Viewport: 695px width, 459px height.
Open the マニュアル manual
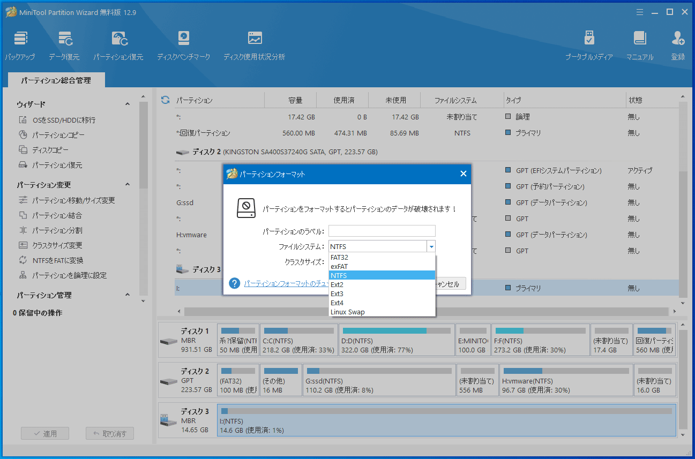pyautogui.click(x=640, y=46)
